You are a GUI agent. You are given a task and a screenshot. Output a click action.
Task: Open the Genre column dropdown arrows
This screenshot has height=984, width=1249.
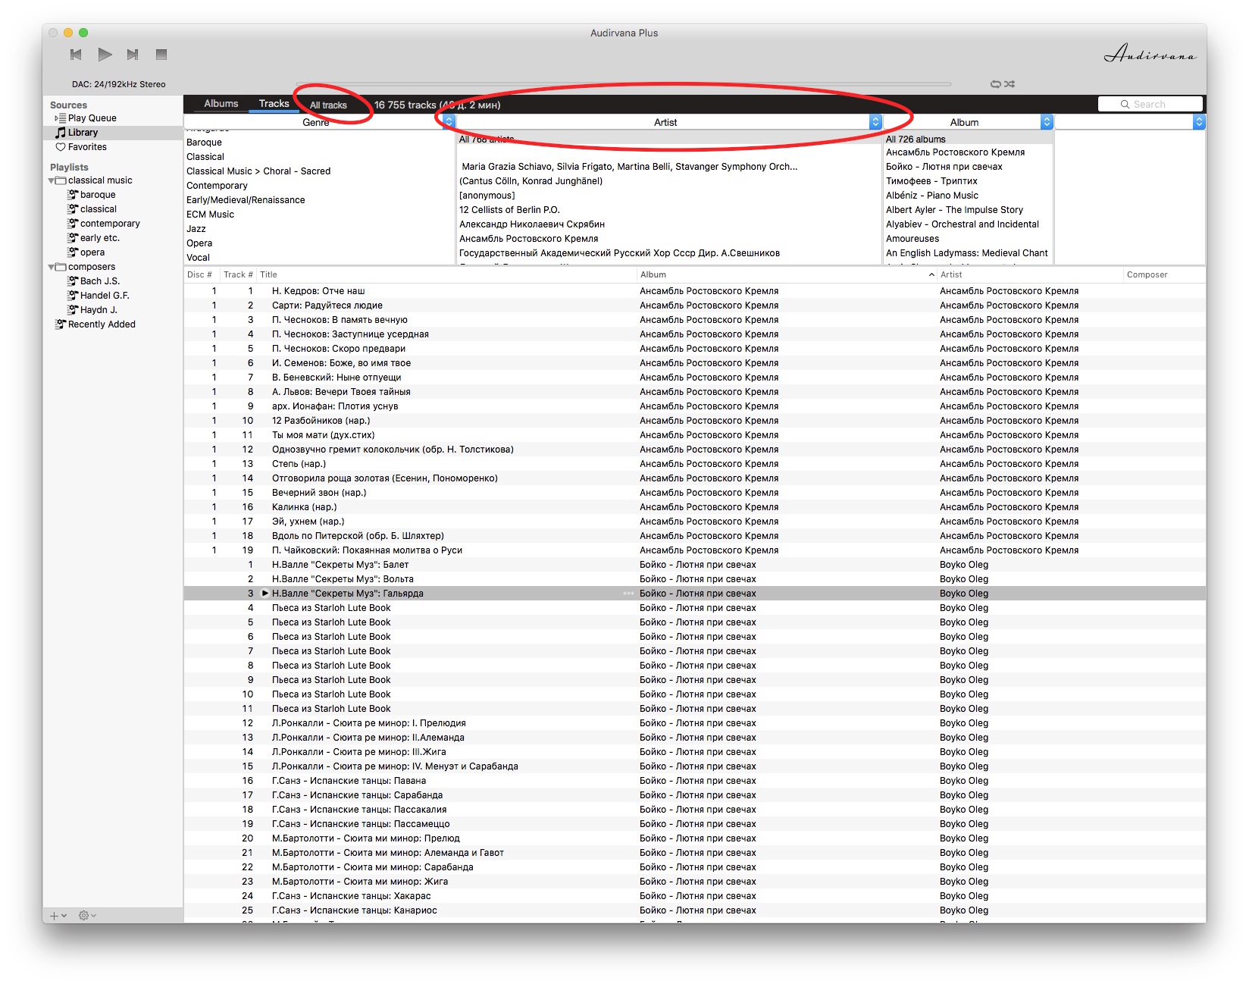[x=449, y=122]
